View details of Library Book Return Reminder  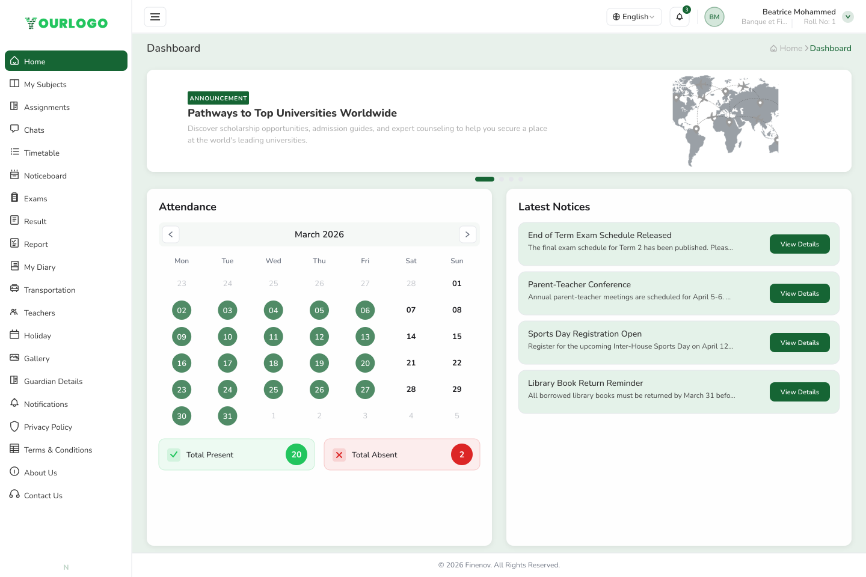point(800,392)
